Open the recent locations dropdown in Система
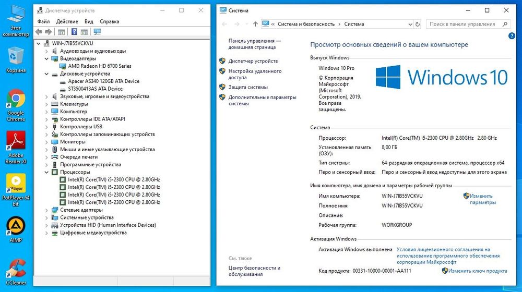This screenshot has width=522, height=292. pos(247,24)
